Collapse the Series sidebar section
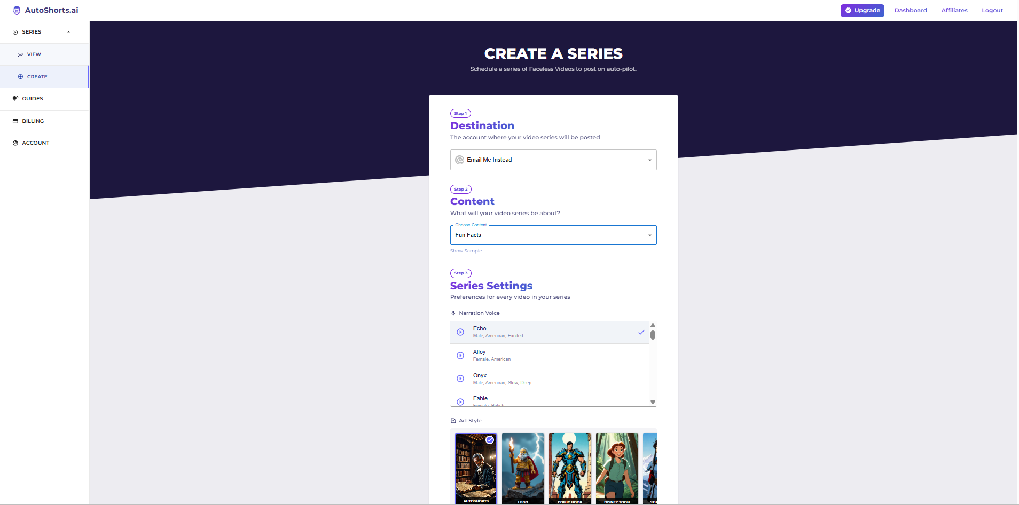The image size is (1019, 505). [x=68, y=32]
